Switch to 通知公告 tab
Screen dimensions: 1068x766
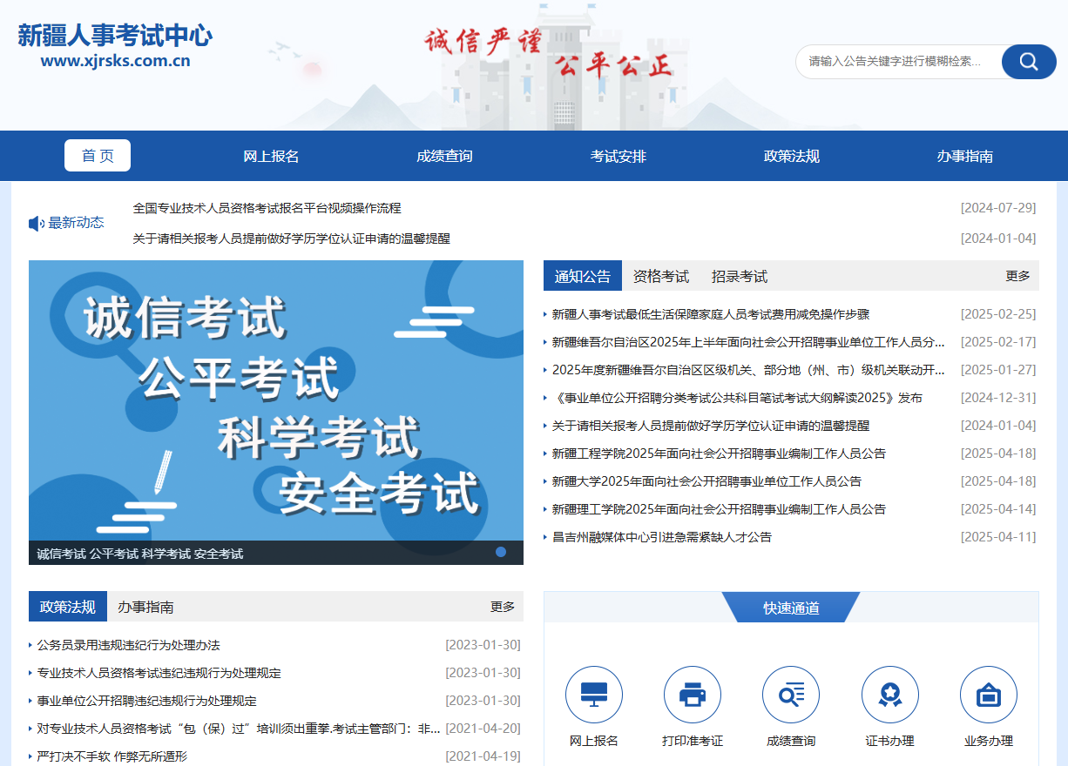click(x=583, y=276)
